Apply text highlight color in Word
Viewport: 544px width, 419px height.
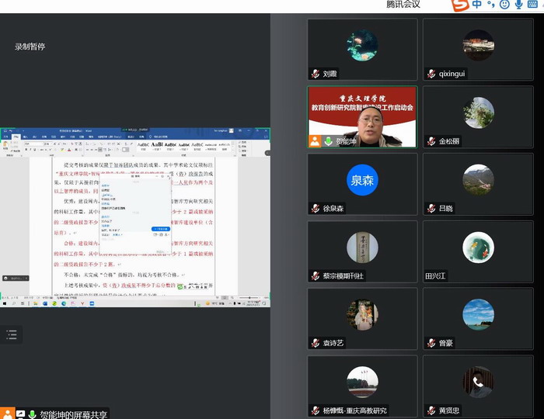click(62, 150)
